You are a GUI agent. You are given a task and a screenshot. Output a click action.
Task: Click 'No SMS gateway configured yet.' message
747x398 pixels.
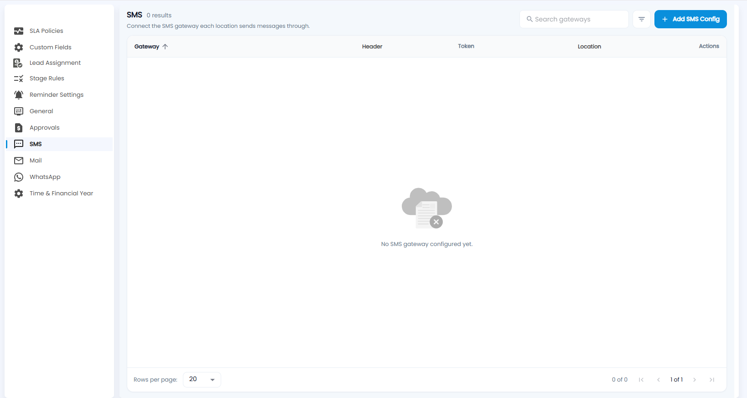click(x=427, y=244)
